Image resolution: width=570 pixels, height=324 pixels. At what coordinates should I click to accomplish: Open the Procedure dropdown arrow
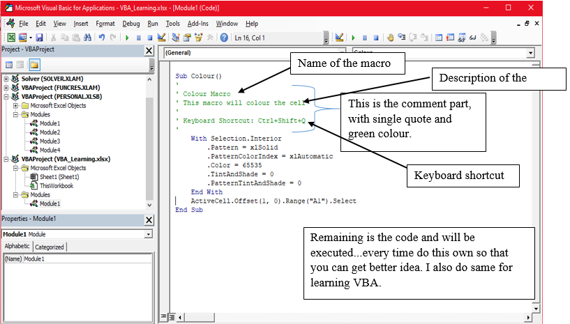click(x=531, y=53)
